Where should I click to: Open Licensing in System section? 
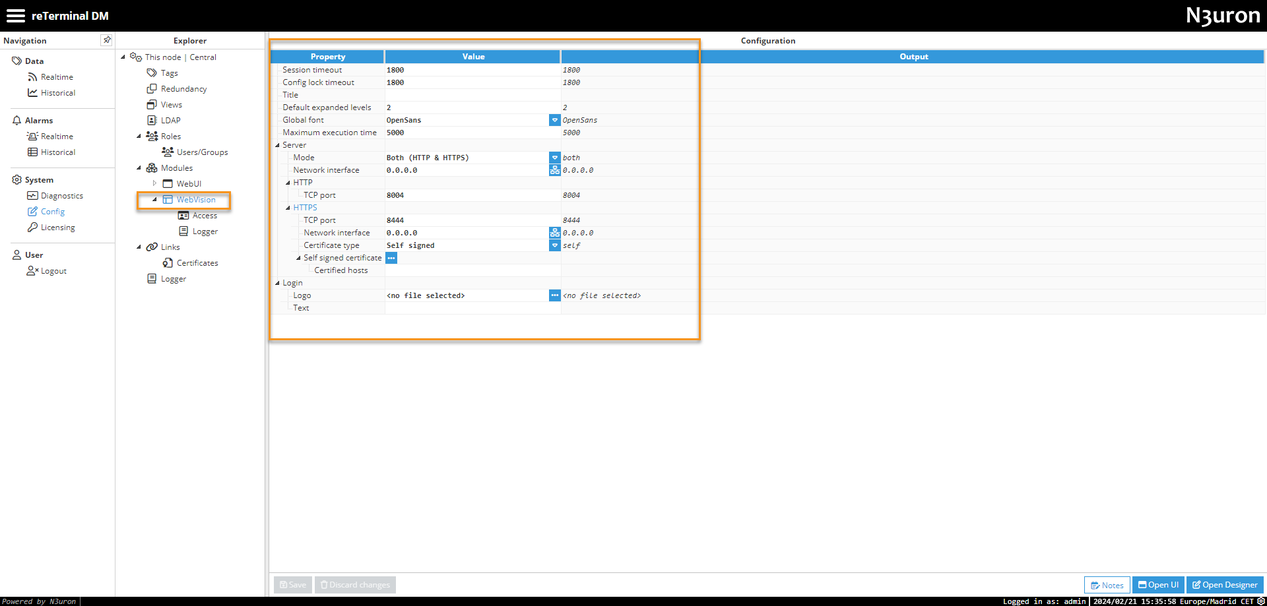[58, 227]
